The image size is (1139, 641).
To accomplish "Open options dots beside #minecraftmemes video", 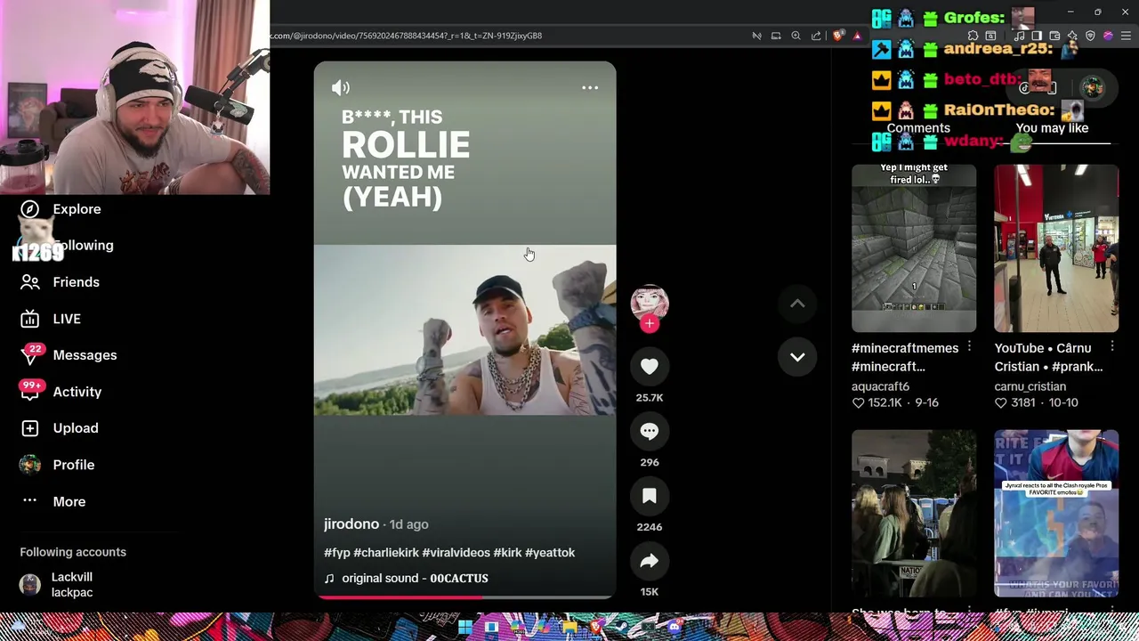I will tap(969, 347).
